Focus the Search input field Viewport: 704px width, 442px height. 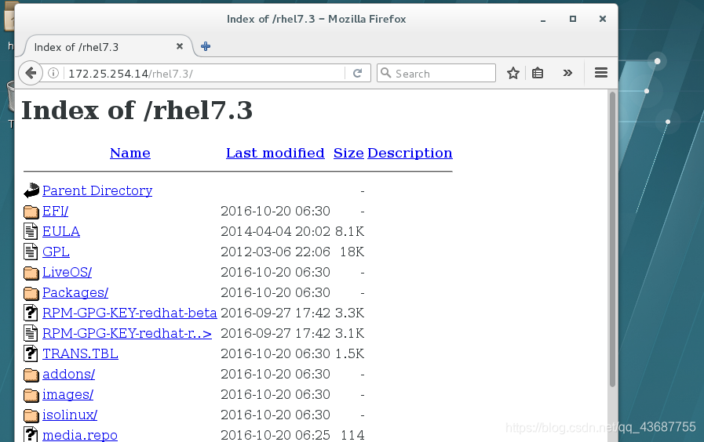tap(436, 73)
